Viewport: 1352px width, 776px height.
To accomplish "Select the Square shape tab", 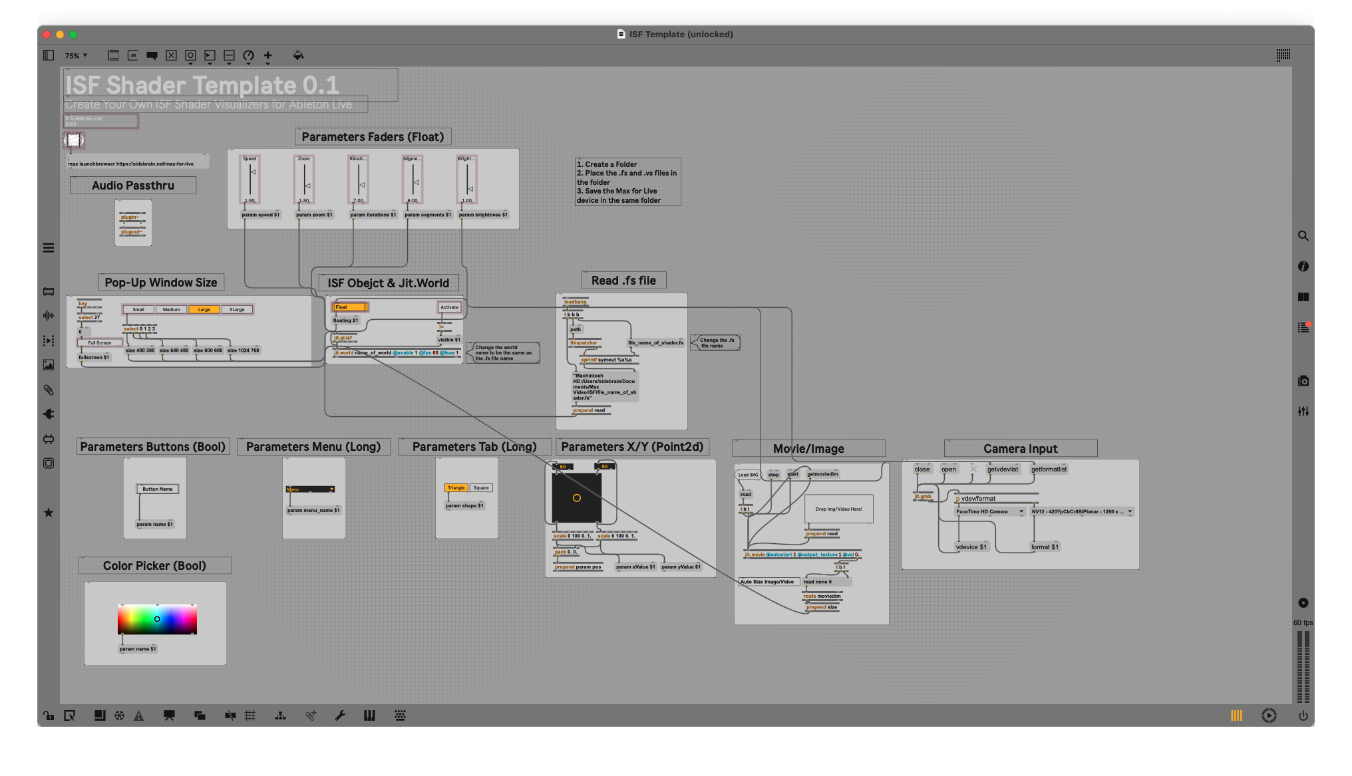I will [481, 488].
